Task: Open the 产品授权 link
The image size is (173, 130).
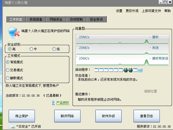Action: [63, 103]
